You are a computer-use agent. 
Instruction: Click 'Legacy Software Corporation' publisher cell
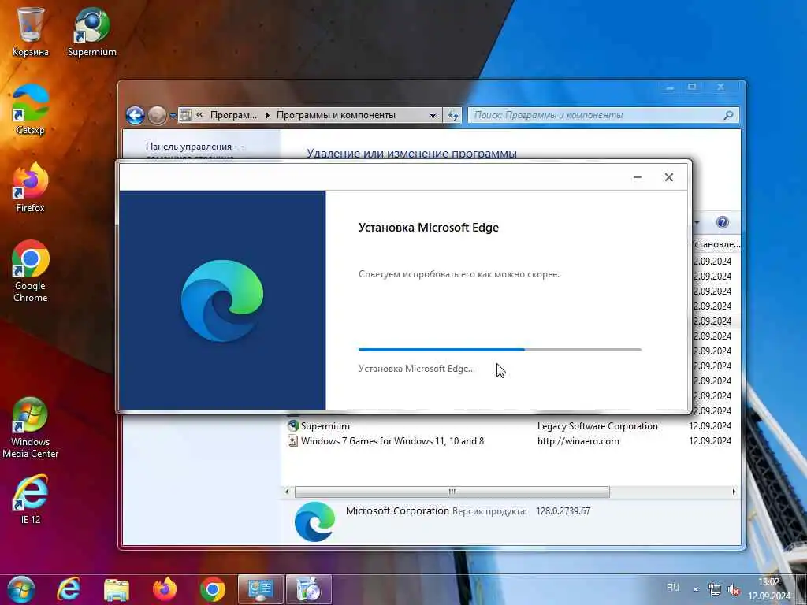pos(597,426)
